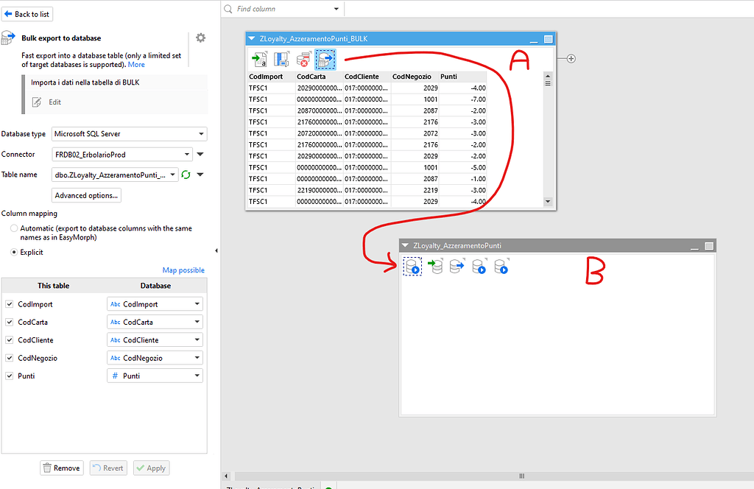Click the Back to list link
The image size is (754, 489).
coord(27,13)
